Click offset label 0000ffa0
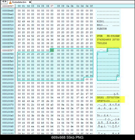Screen dimensions: 135x140 [x=8, y=58]
